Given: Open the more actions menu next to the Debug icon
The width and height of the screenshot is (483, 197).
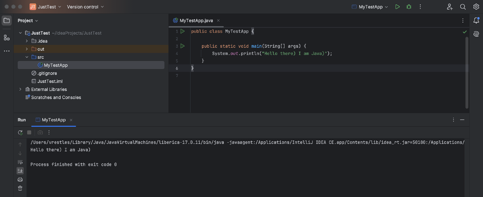Looking at the screenshot, I should (x=420, y=7).
